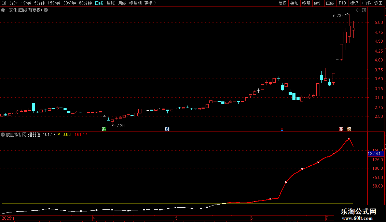Image resolution: width=386 pixels, height=222 pixels.
Task: Expand the indicator dropdown beside 股朋指标网
Action: click(3, 135)
